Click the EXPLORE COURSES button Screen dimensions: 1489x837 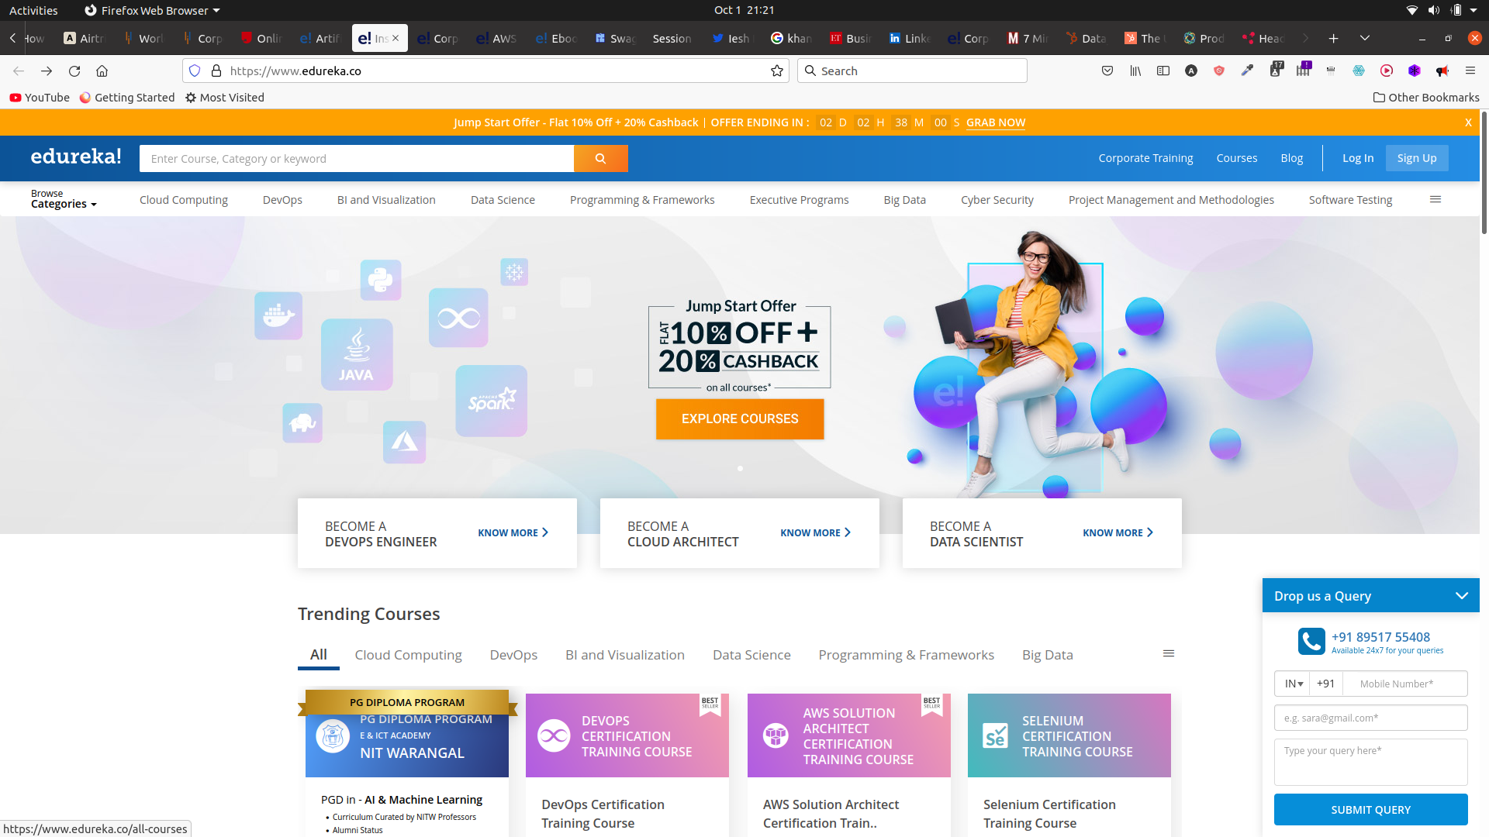coord(739,418)
